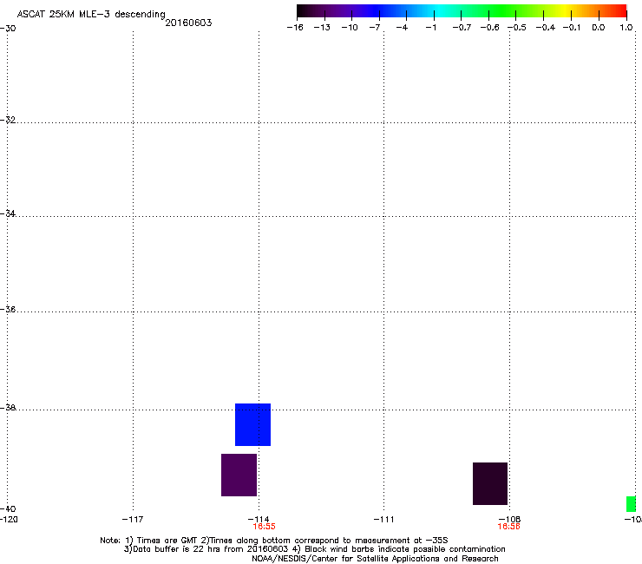Click the legend value '-10'

coord(350,28)
